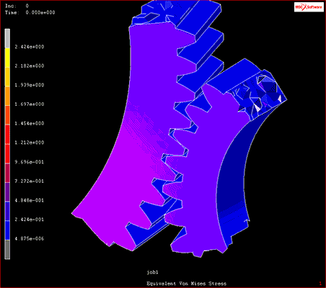326x288 pixels.
Task: Click the Time 0.000e+000 readout
Action: 30,12
